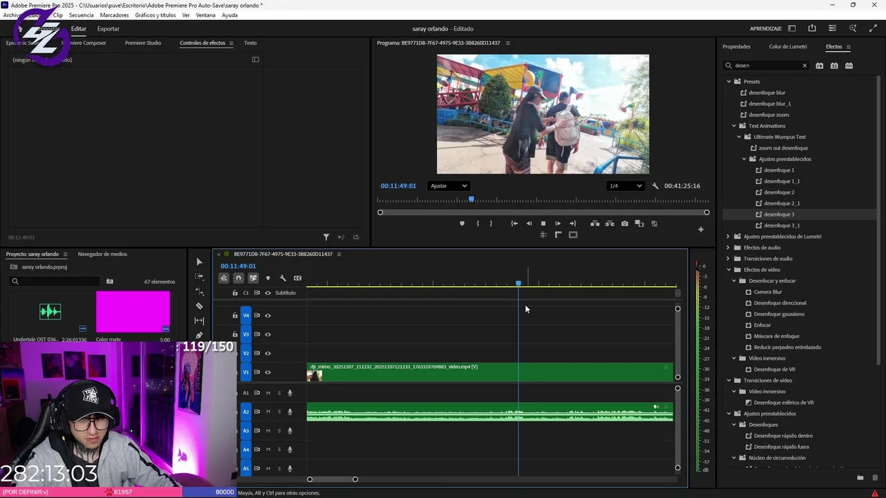Viewport: 886px width, 498px height.
Task: Collapse the Text Animations folder
Action: [734, 126]
